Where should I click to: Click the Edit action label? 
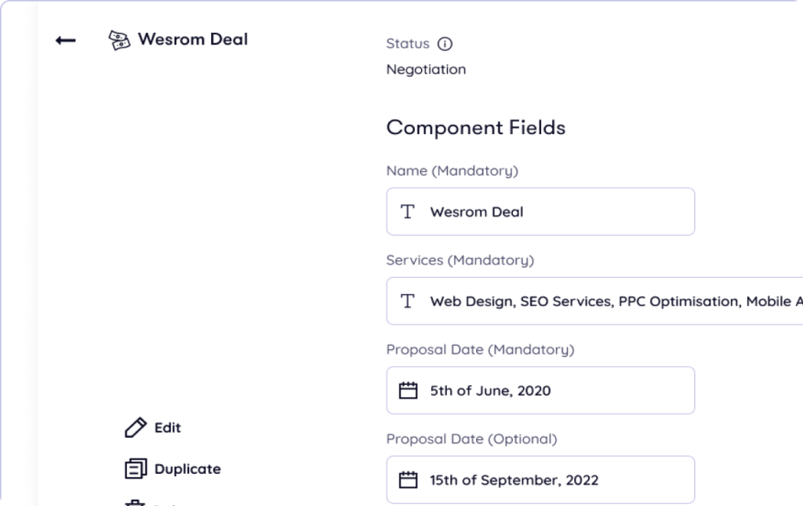165,428
